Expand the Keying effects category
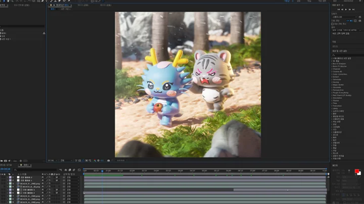This screenshot has width=364, height=204. pyautogui.click(x=336, y=82)
